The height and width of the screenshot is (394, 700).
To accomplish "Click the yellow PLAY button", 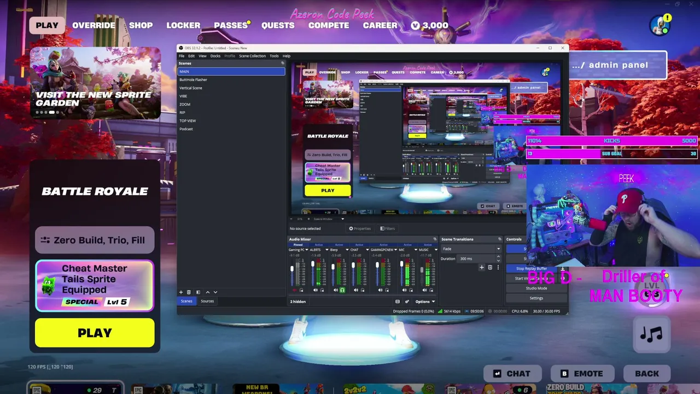I will pos(95,333).
